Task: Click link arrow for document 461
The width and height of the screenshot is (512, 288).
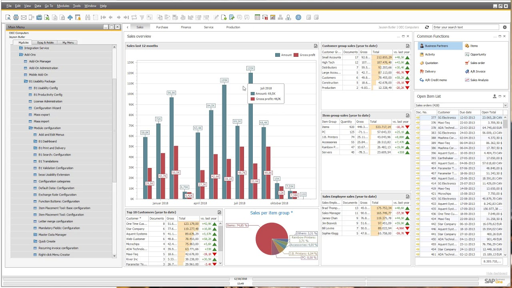Action: tap(418, 254)
